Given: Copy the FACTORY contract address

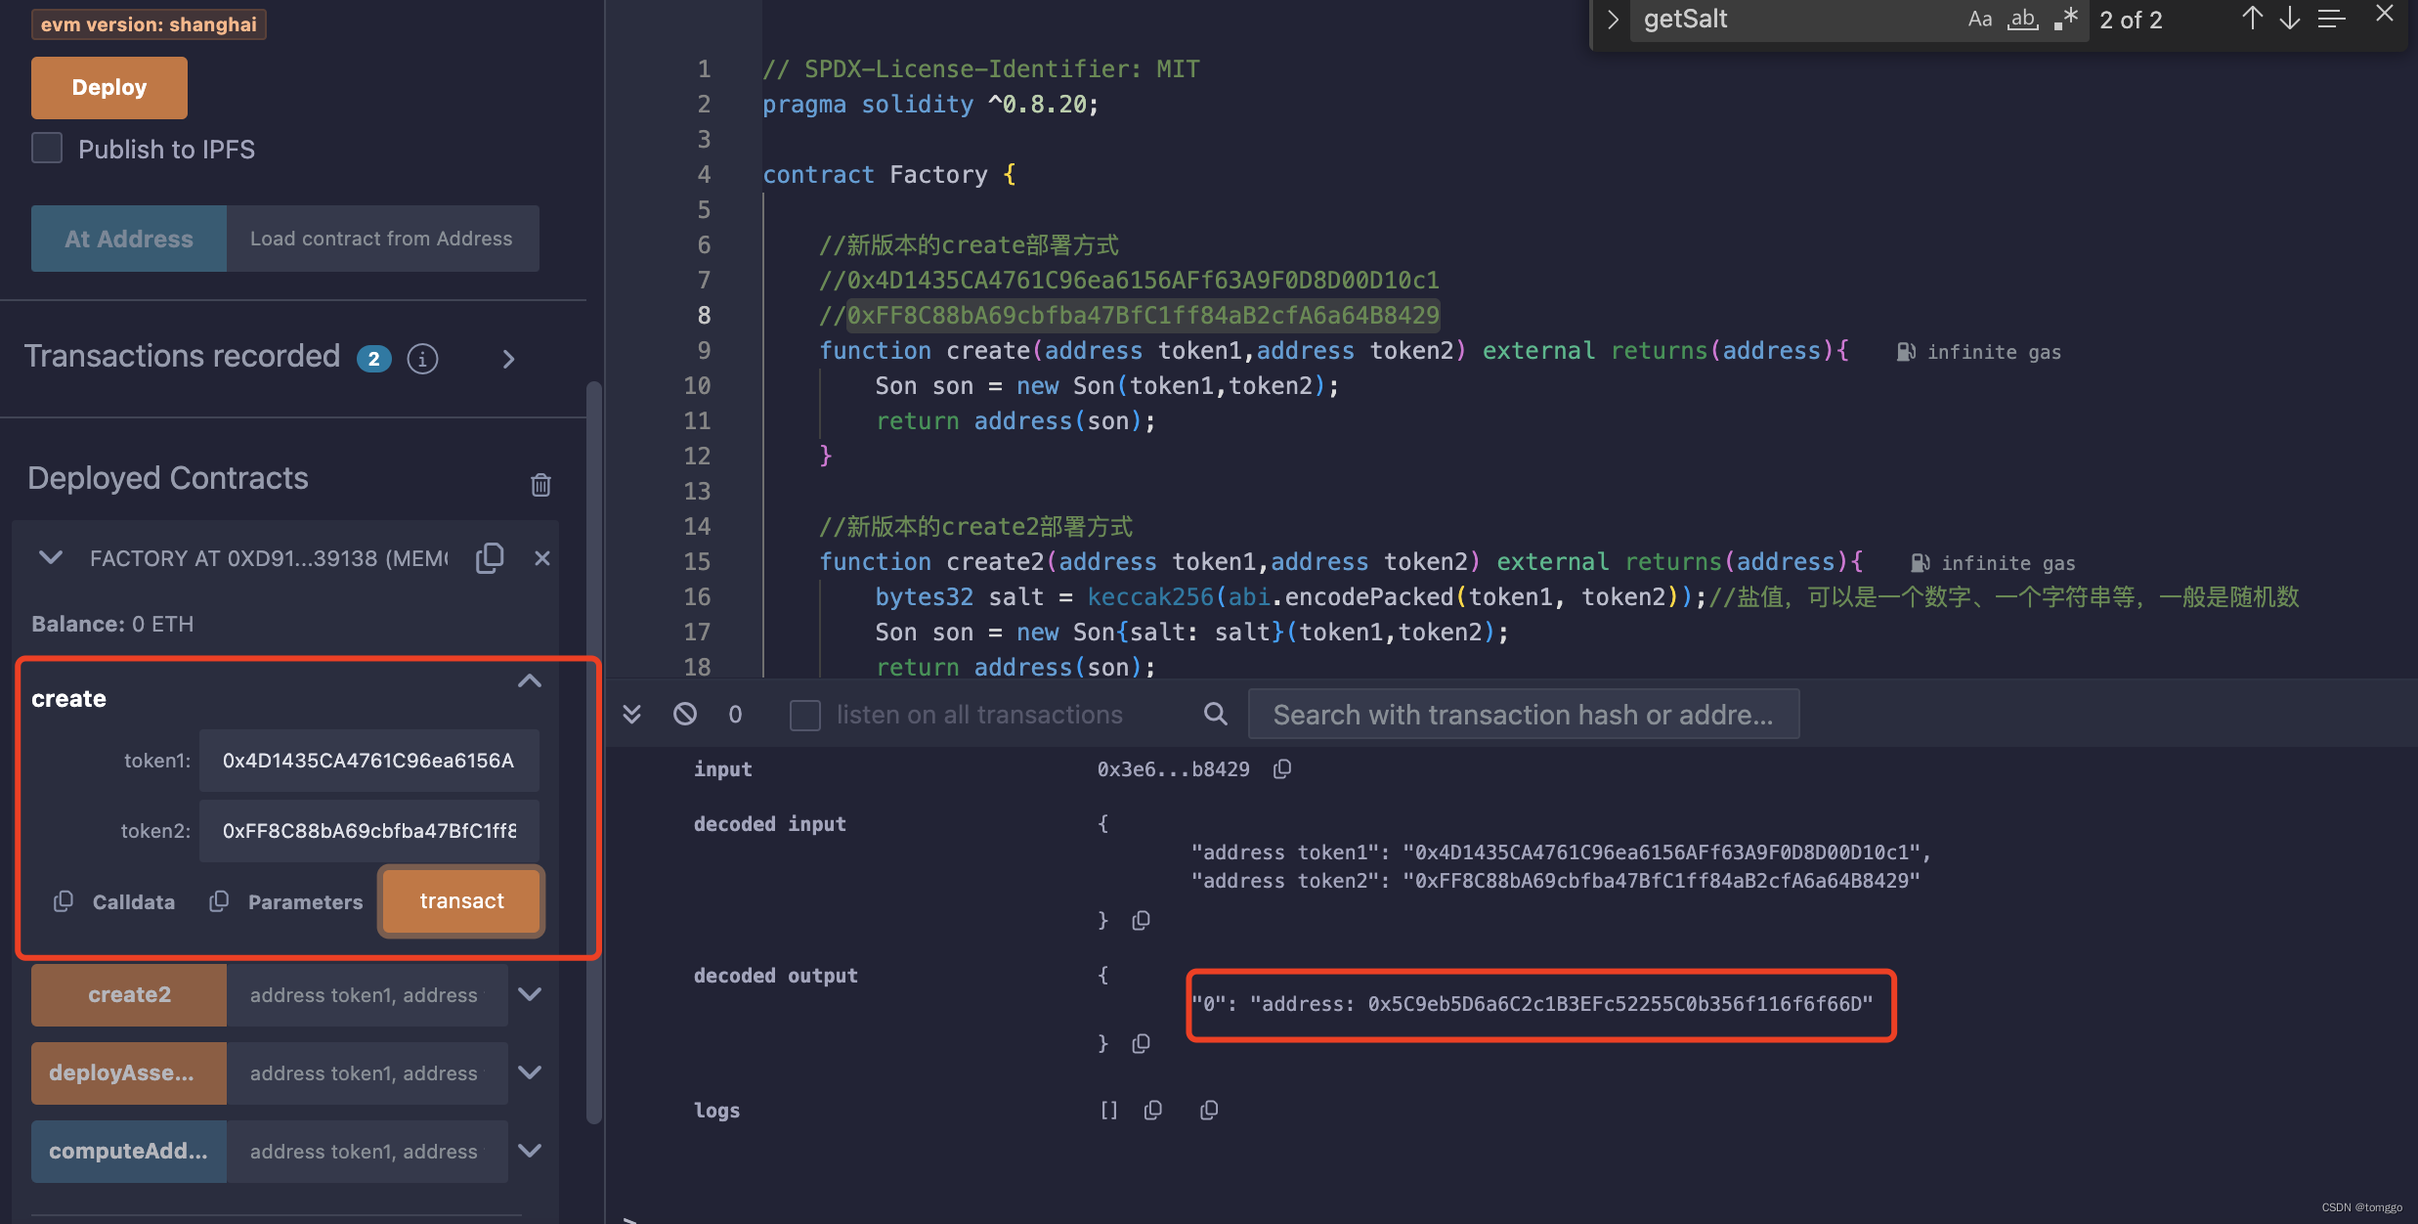Looking at the screenshot, I should pyautogui.click(x=489, y=557).
